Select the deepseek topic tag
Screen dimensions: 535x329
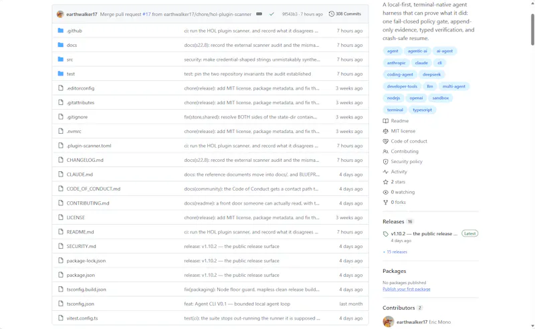[431, 74]
